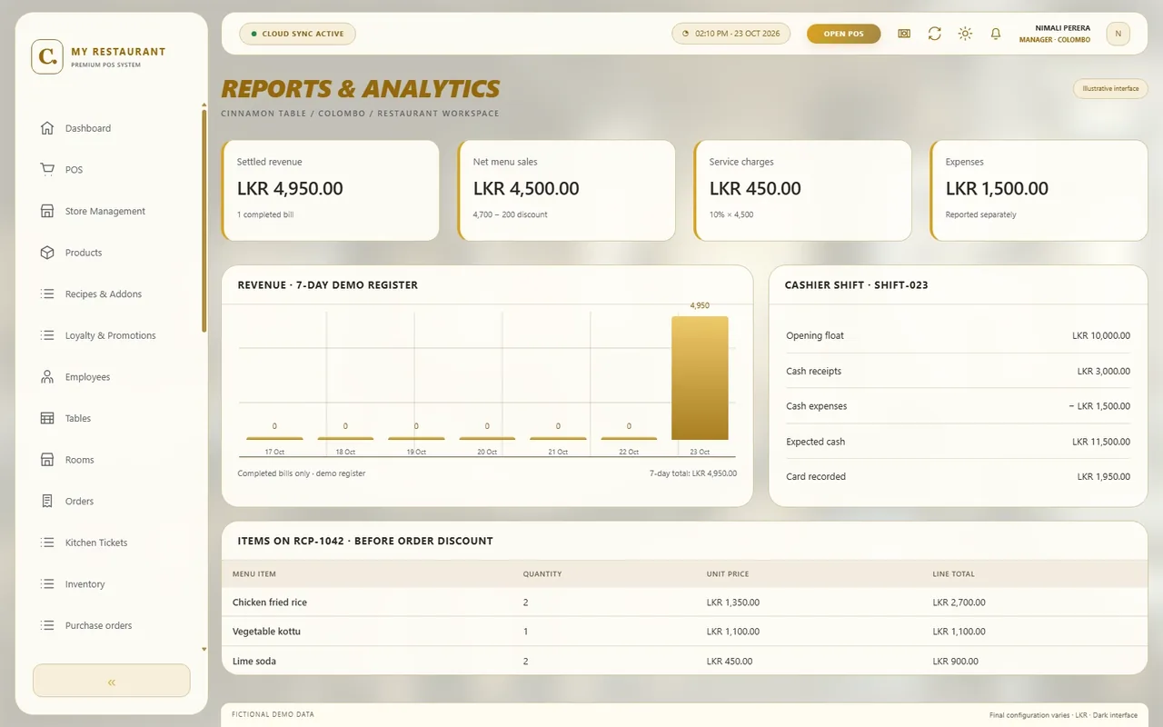This screenshot has height=727, width=1163.
Task: Click the Recipes & Addons list icon
Action: tap(47, 294)
